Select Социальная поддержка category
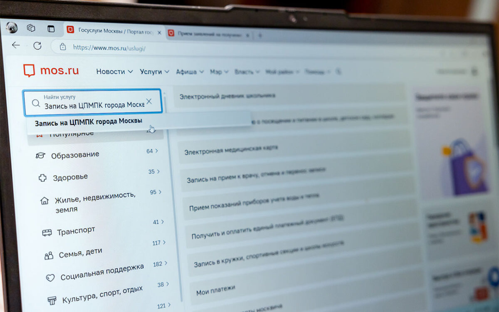The height and width of the screenshot is (312, 499). click(x=102, y=271)
